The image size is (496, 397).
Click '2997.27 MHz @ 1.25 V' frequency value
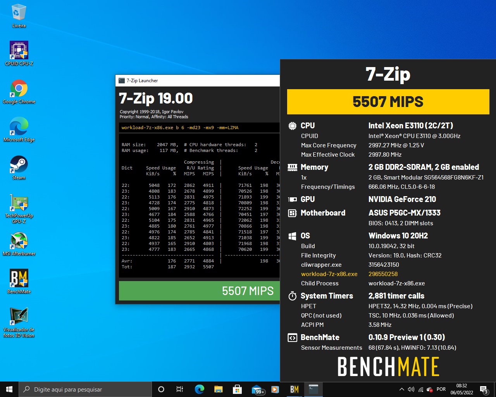[x=396, y=145]
